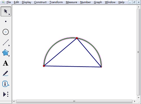This screenshot has height=104, width=141.
Task: Click the Custom tool icon
Action: pyautogui.click(x=6, y=94)
